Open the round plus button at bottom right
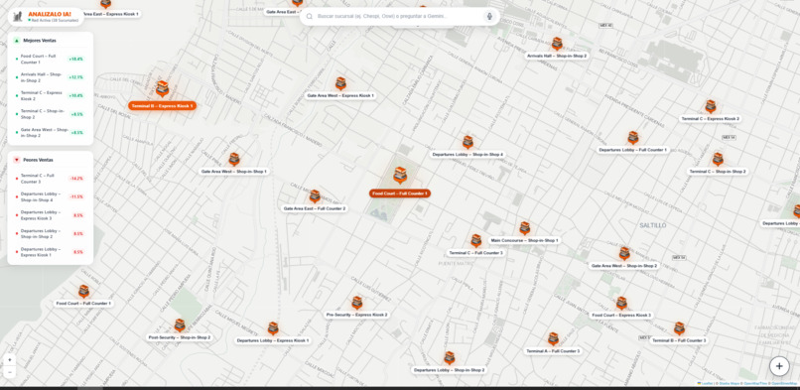The height and width of the screenshot is (390, 800). [779, 366]
